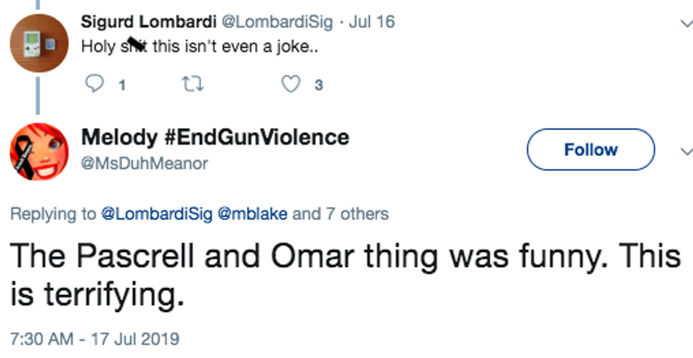Open @mblake mention in Replying to line

[254, 213]
